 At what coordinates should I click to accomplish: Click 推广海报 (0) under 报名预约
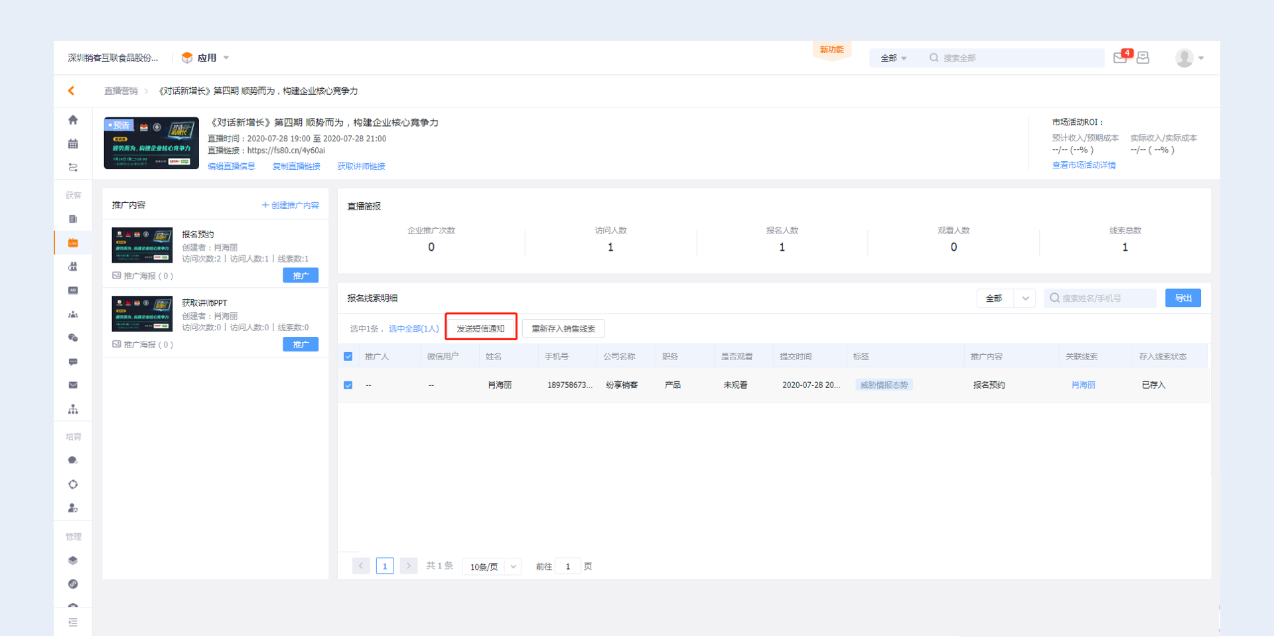coord(143,276)
